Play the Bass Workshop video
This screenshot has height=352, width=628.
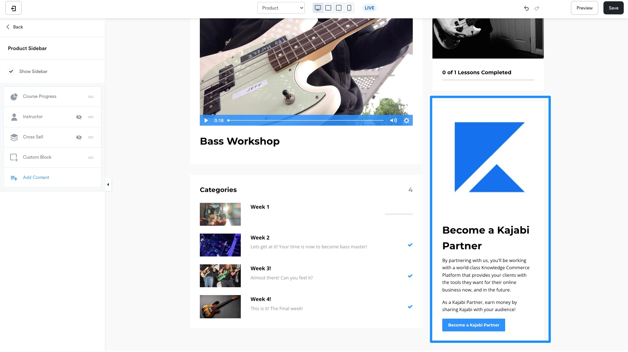(x=206, y=120)
